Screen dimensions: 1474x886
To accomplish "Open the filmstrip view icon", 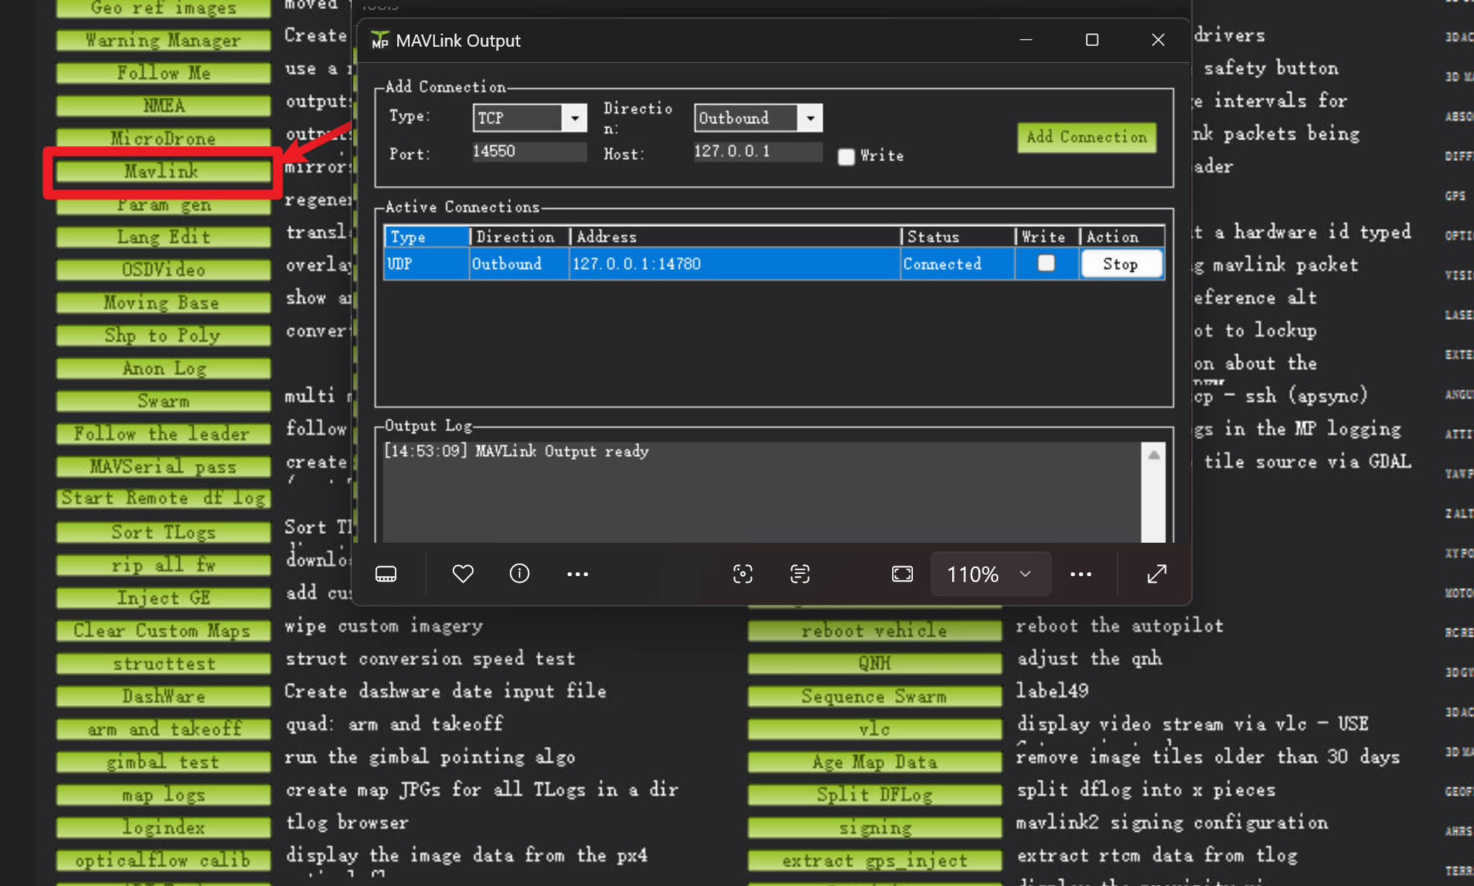I will (387, 573).
